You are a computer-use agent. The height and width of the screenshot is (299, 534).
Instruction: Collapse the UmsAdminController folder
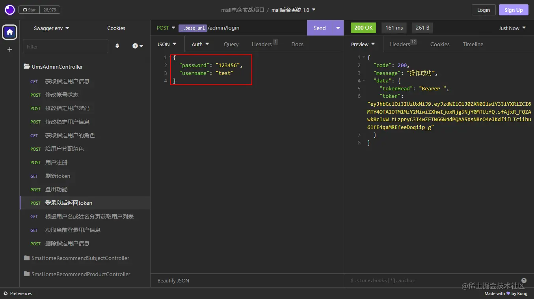pos(53,67)
